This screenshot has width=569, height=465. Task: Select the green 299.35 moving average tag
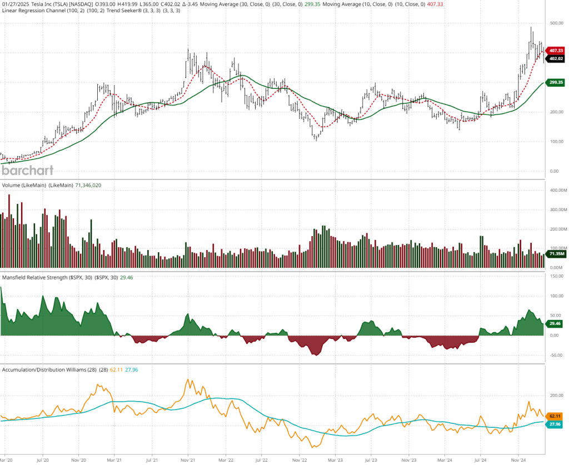(x=555, y=82)
